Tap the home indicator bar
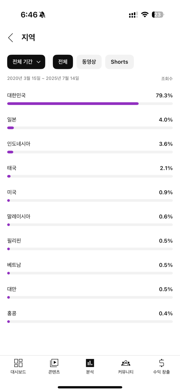 pyautogui.click(x=90, y=387)
